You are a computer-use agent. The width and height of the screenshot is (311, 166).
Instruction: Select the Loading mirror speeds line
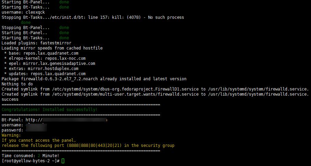click(x=52, y=48)
